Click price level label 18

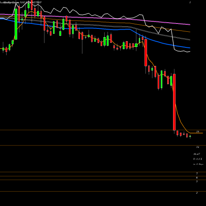pos(198,132)
